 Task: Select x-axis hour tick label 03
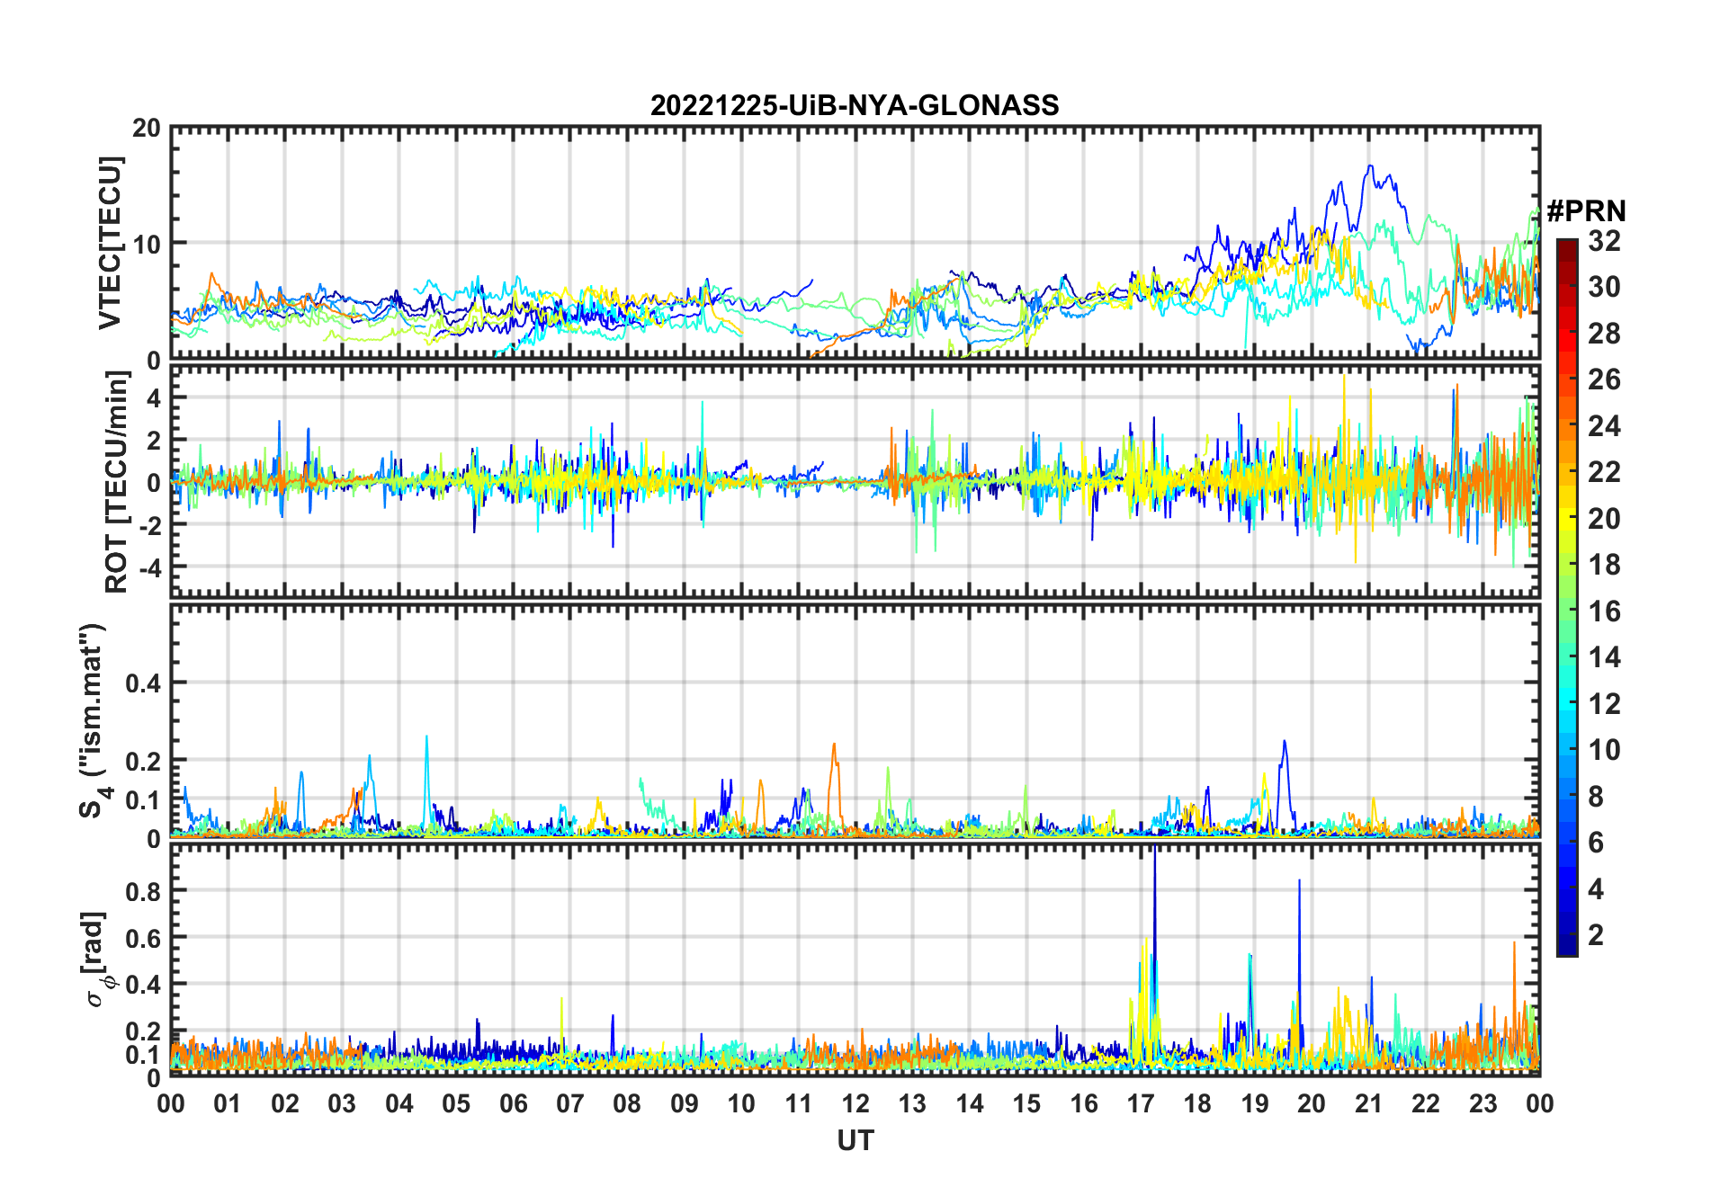pos(342,1103)
